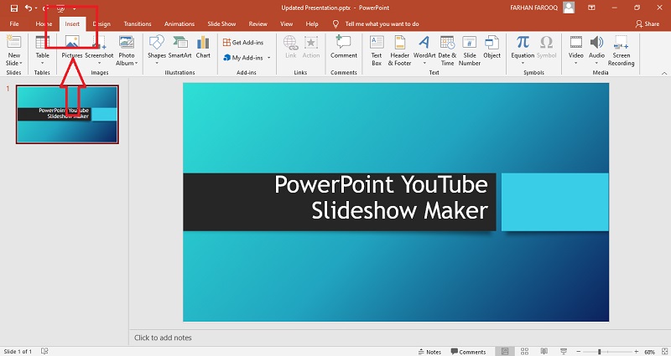
Task: Switch to Slide Sorter view
Action: pyautogui.click(x=524, y=352)
